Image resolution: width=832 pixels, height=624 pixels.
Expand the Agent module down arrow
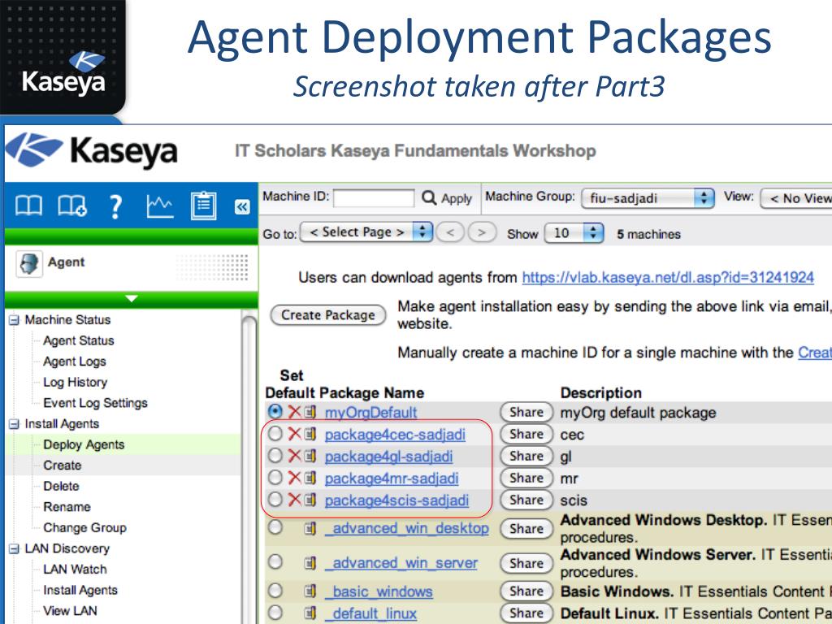132,299
